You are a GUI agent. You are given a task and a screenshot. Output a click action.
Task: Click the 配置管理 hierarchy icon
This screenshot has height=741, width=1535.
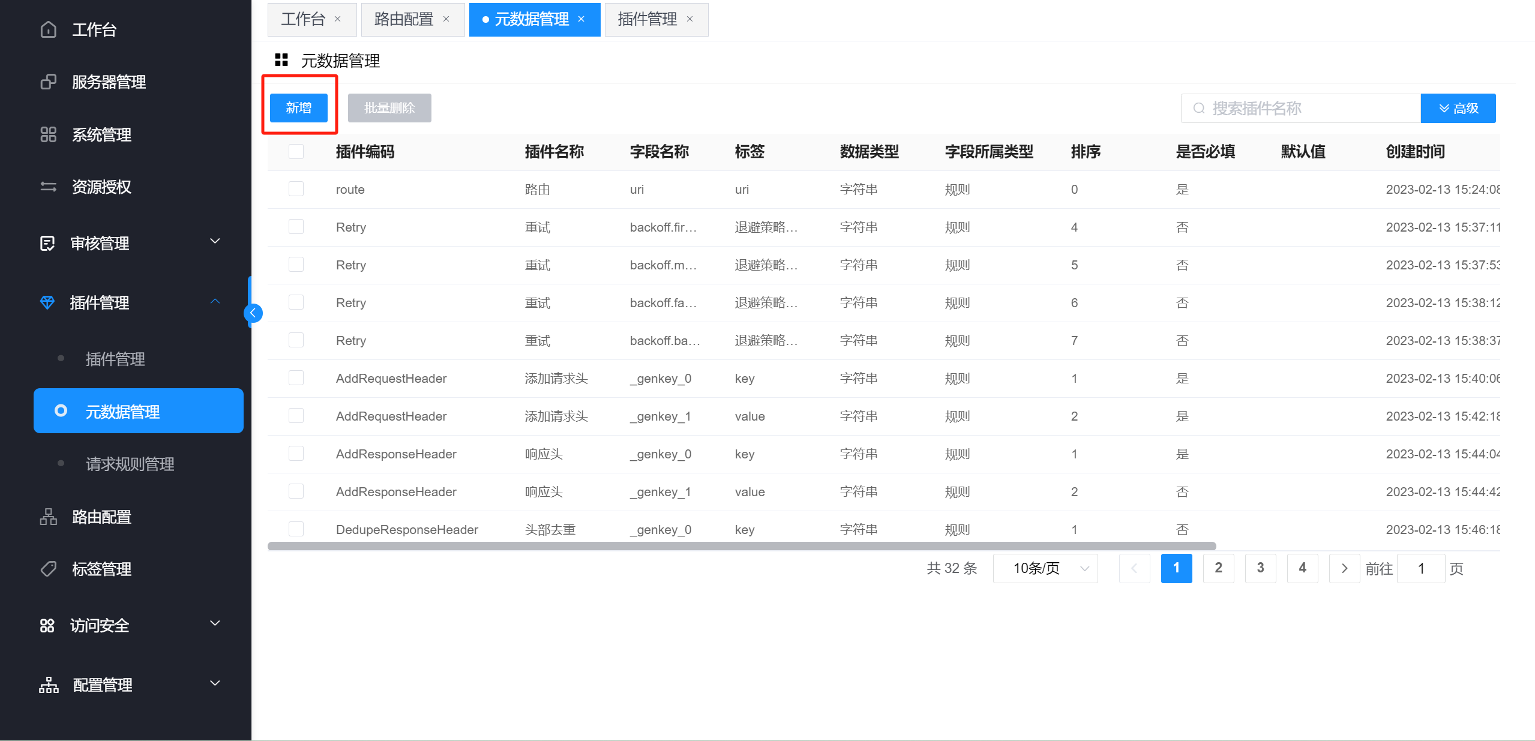click(x=49, y=685)
